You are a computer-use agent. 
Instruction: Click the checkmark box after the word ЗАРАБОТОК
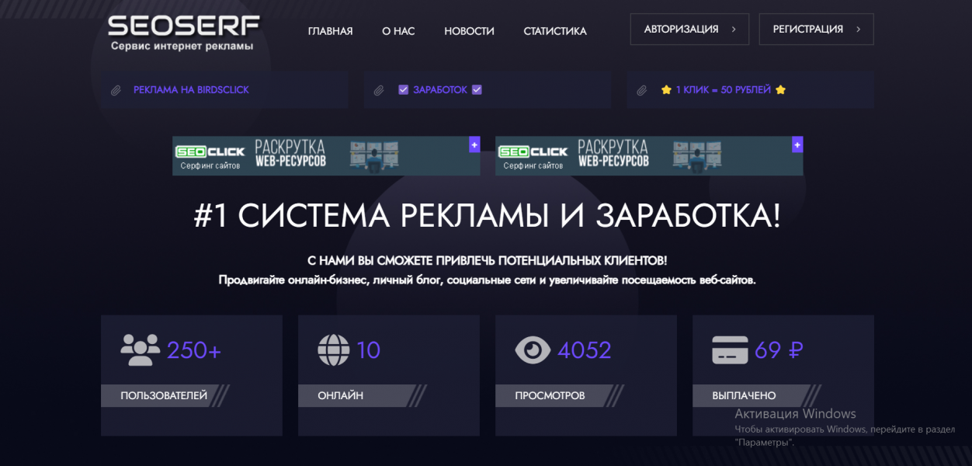point(477,90)
